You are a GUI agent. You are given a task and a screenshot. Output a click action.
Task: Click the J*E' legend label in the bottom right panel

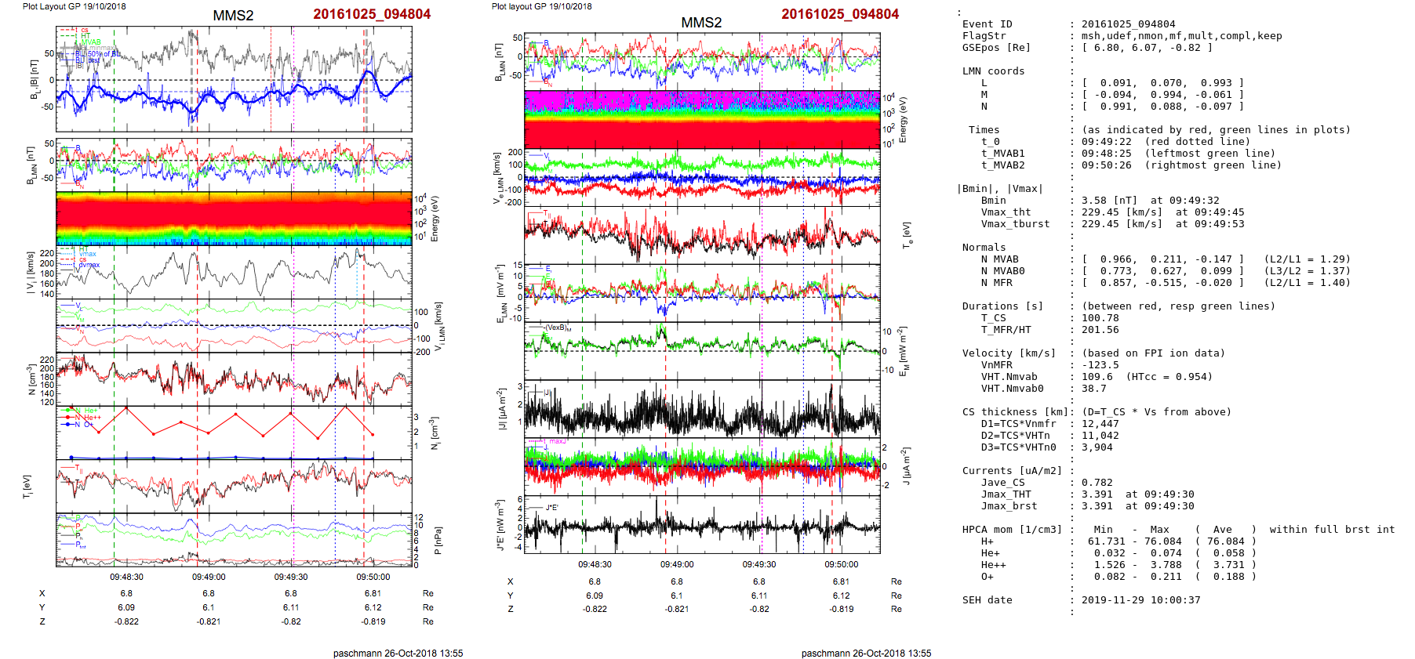[x=551, y=508]
